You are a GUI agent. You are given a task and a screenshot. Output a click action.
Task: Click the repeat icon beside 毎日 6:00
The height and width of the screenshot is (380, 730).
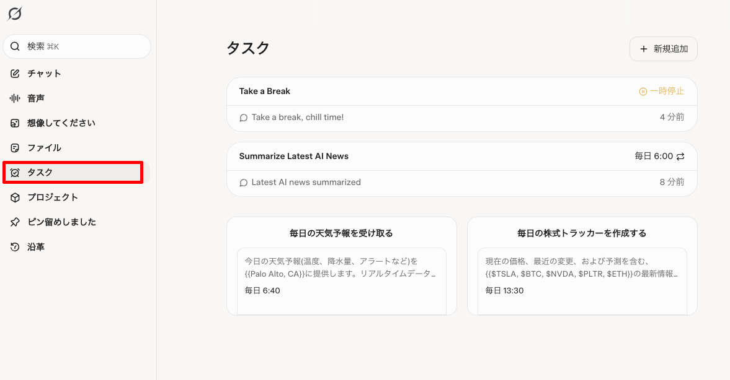click(x=680, y=157)
